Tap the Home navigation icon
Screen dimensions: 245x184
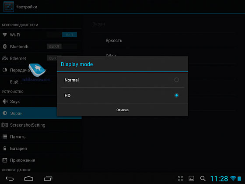(x=29, y=179)
